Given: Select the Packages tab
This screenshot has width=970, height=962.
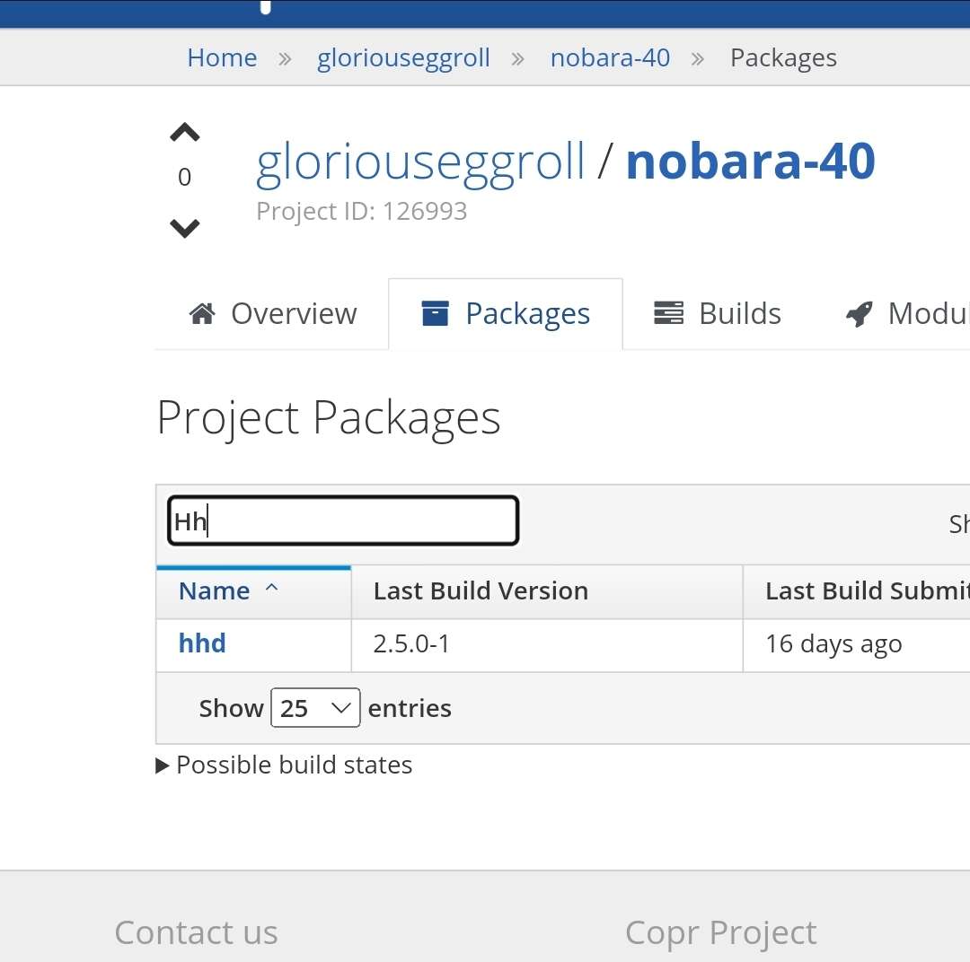Looking at the screenshot, I should (506, 314).
